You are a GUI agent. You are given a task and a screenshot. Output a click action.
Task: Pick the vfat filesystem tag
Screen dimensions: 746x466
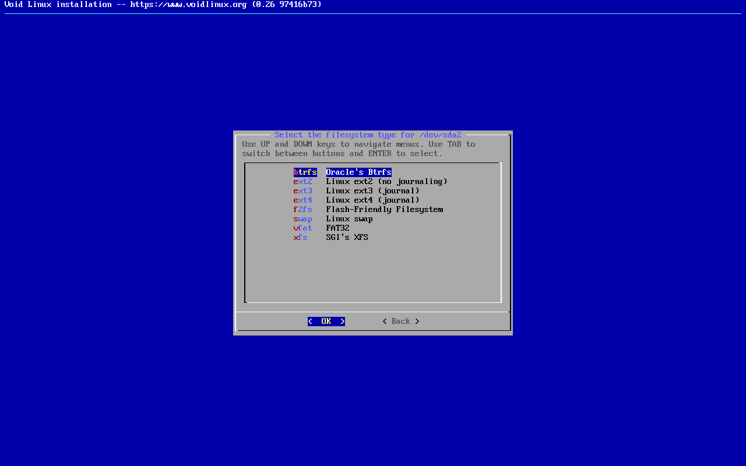302,228
